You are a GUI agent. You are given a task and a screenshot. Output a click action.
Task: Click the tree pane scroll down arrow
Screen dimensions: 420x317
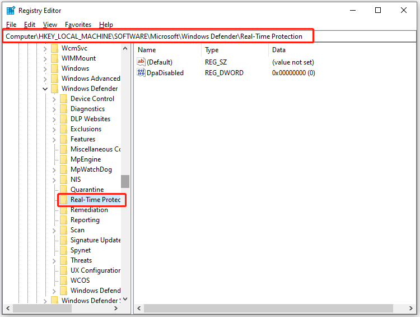(125, 299)
